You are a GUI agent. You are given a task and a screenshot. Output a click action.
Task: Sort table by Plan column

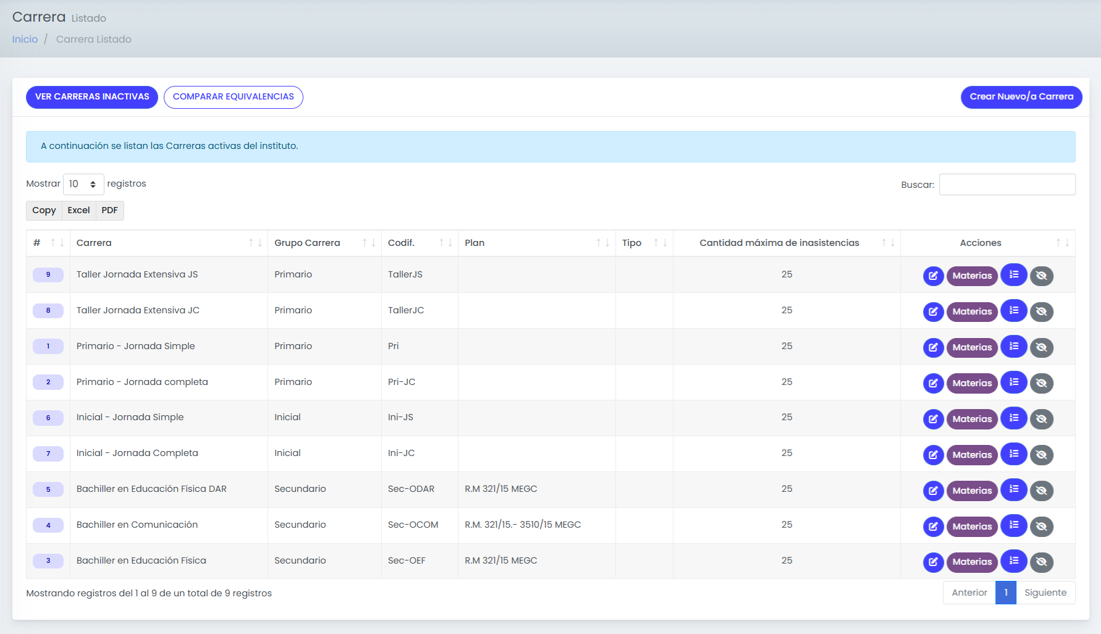537,243
